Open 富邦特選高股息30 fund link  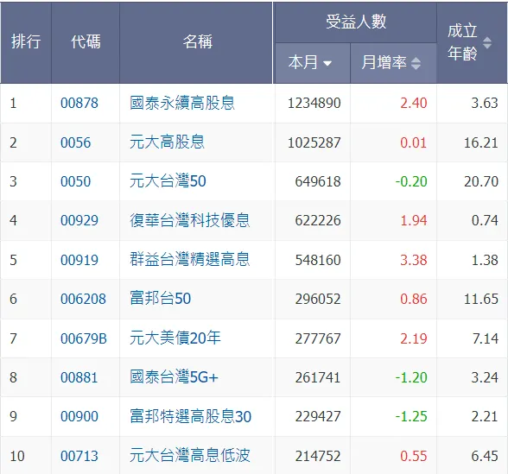[x=190, y=417]
